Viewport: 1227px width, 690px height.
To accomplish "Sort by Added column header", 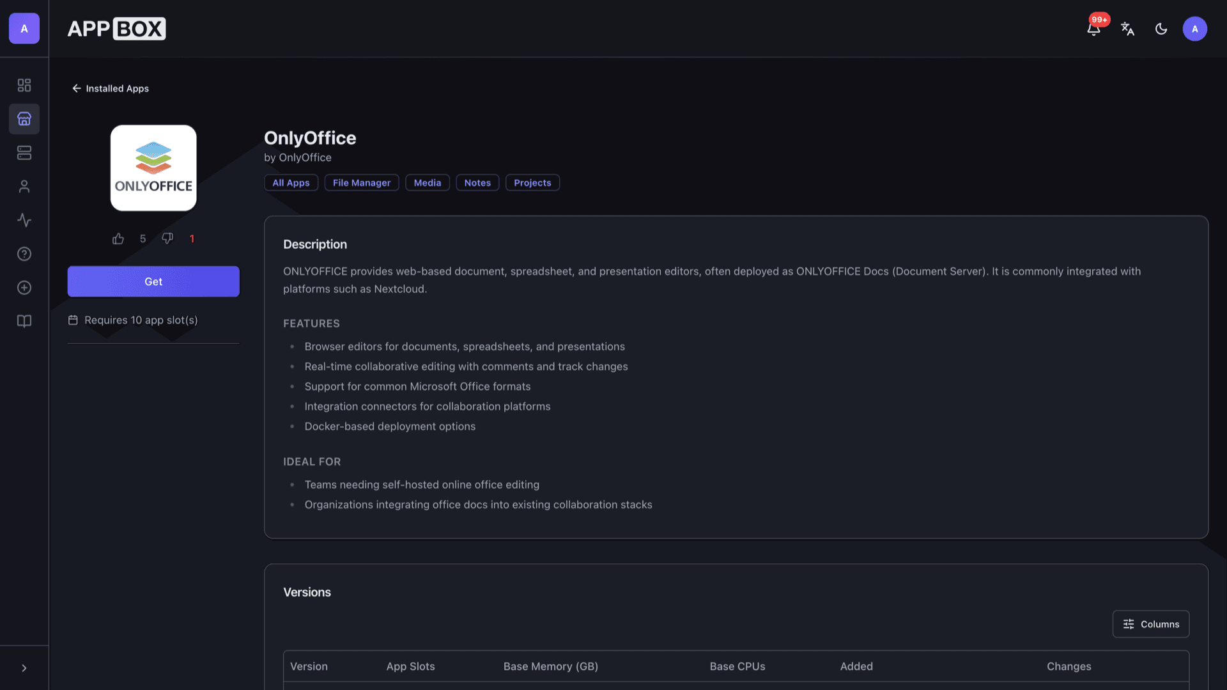I will [856, 666].
